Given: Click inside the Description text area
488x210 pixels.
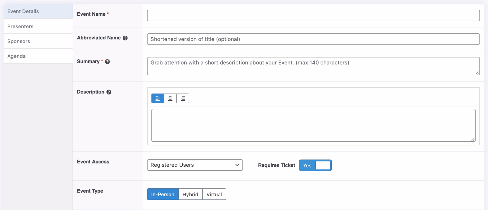Looking at the screenshot, I should [313, 125].
